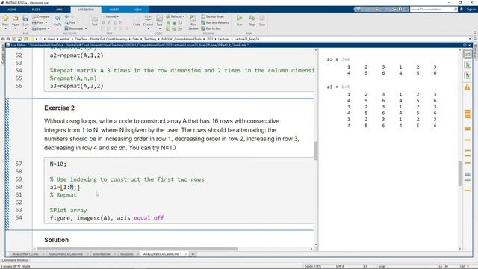
Task: Switch to the INSERT ribbon tab
Action: click(x=114, y=10)
